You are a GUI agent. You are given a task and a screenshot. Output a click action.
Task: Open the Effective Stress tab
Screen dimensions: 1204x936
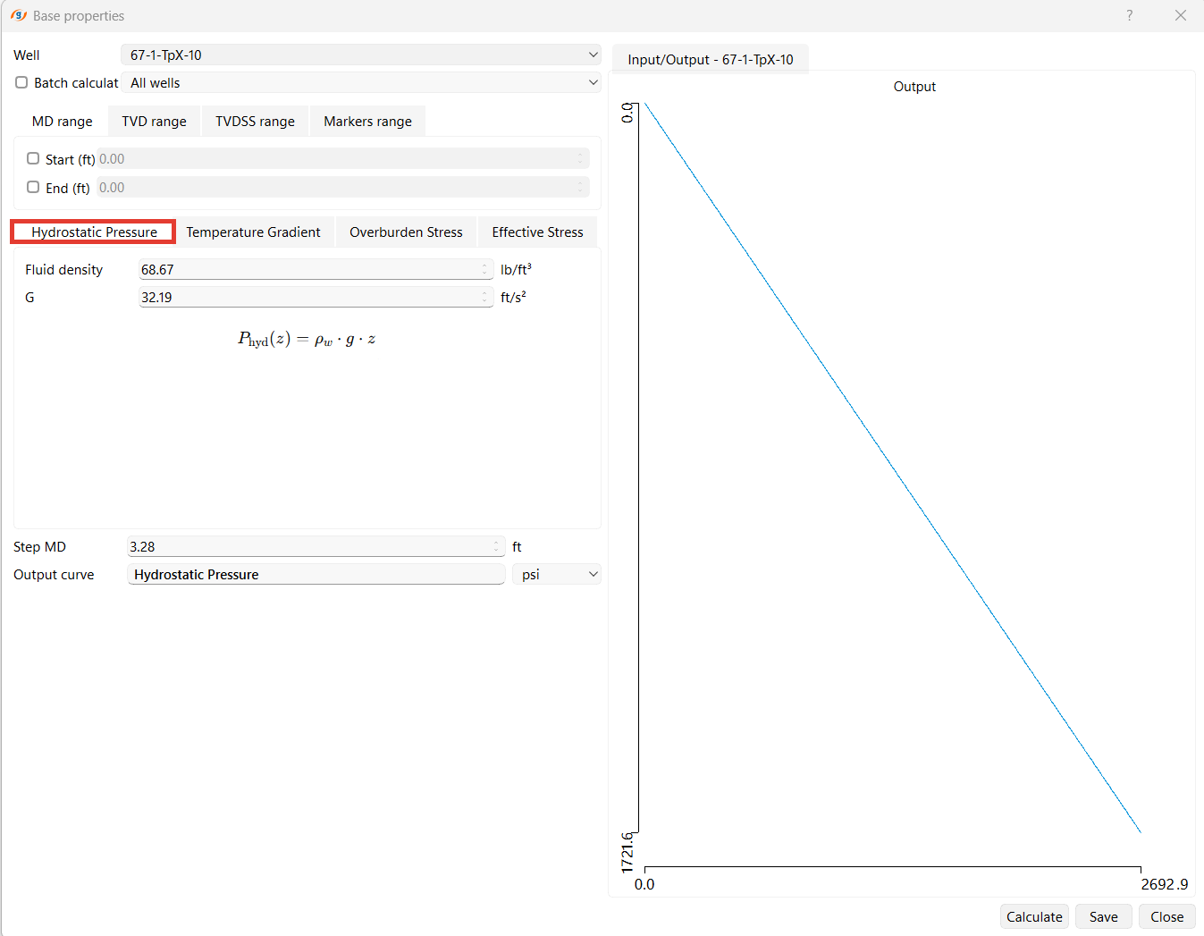538,232
